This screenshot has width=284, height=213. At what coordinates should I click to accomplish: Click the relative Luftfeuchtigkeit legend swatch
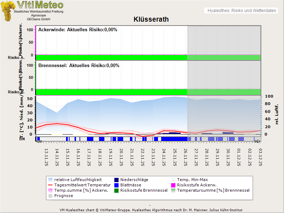click(x=50, y=180)
